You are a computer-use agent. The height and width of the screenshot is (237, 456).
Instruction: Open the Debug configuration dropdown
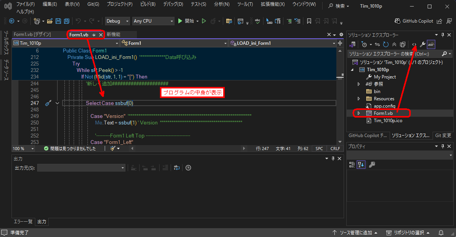point(117,21)
